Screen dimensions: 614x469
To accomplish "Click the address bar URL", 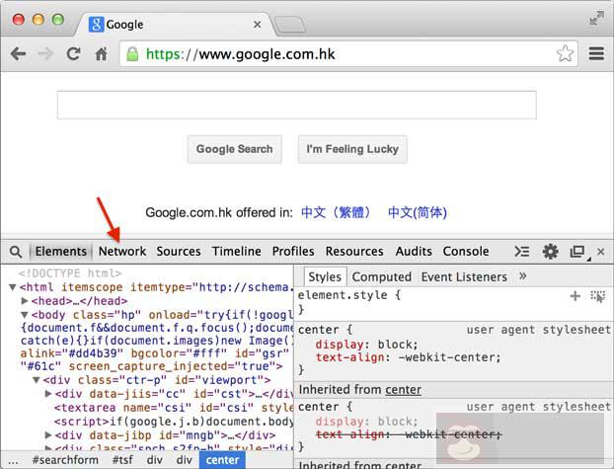I will pos(240,54).
